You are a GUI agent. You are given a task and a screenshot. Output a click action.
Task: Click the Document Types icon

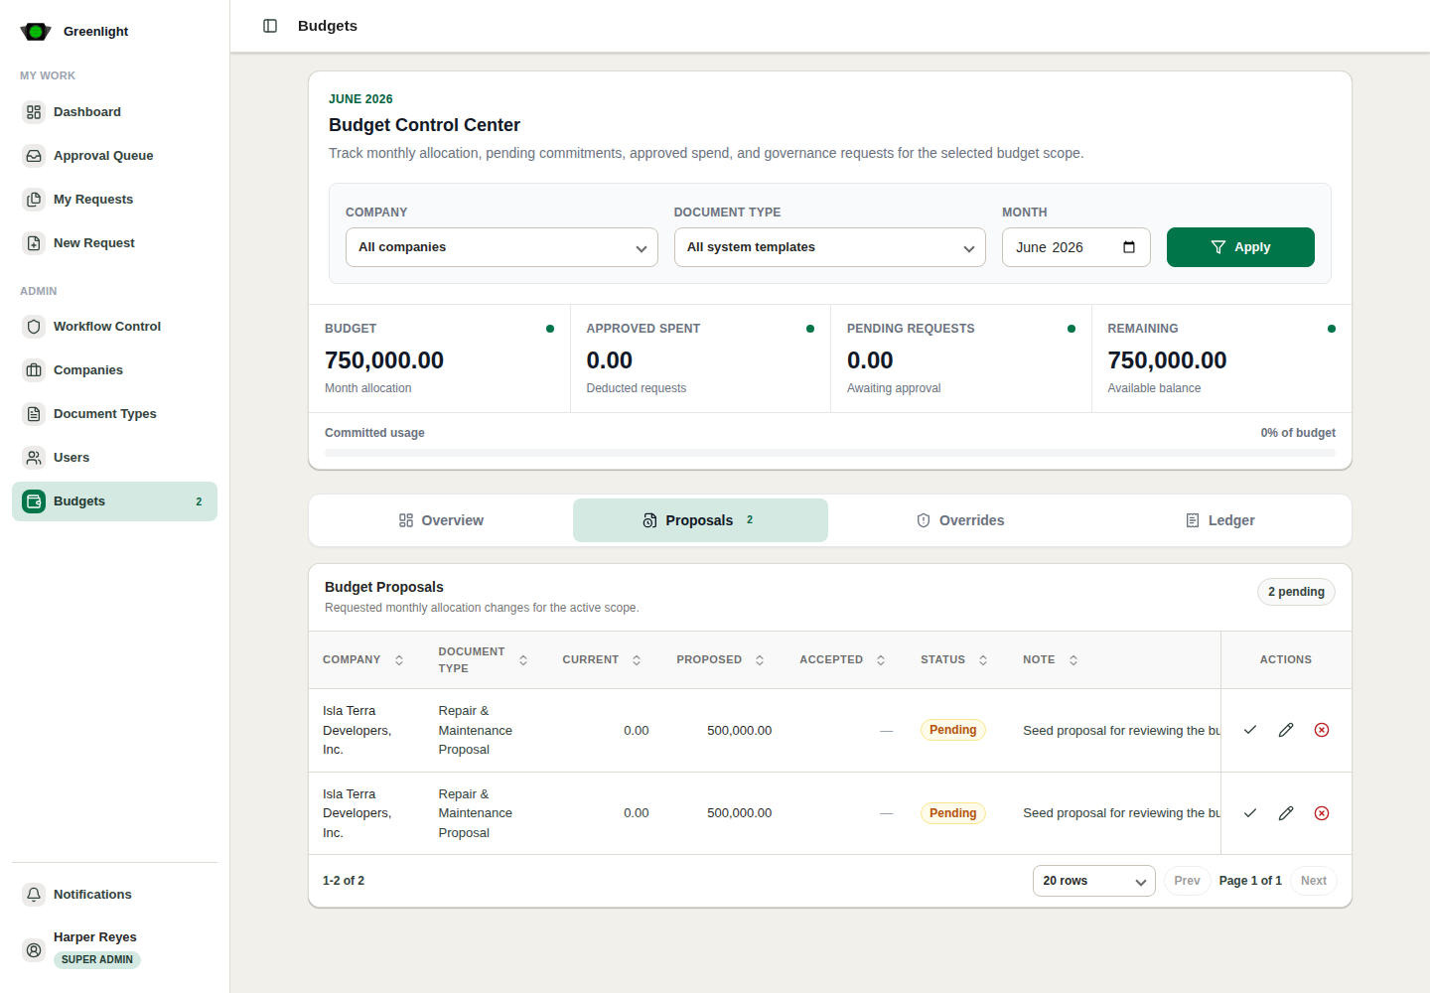34,414
